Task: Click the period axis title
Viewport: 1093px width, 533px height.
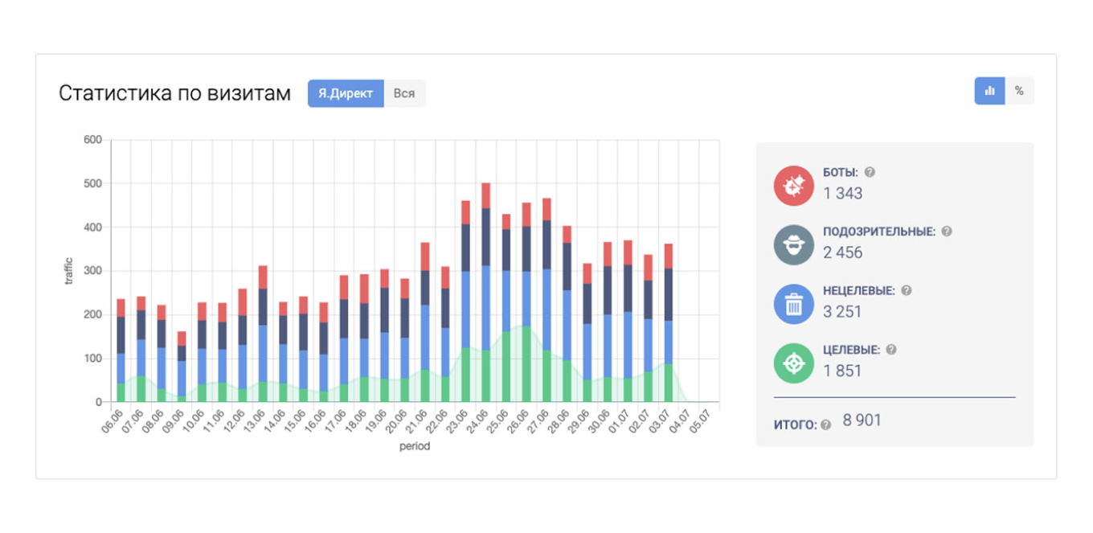Action: click(415, 445)
